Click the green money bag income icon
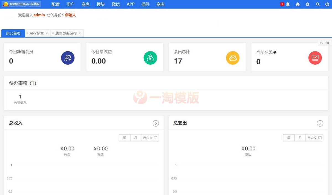Viewport: 332px width, 195px height. [150, 58]
